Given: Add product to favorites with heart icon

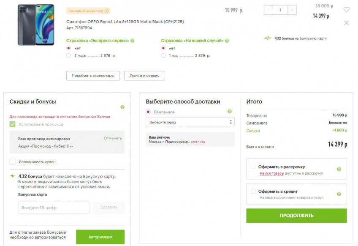Looking at the screenshot, I should click(346, 10).
